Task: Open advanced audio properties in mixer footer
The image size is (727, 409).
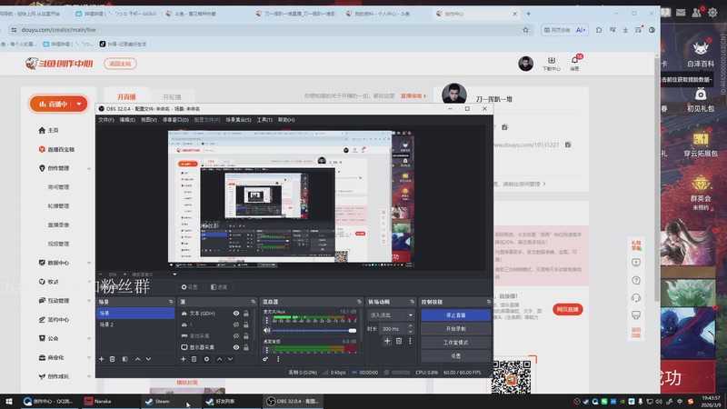Action: coord(265,359)
